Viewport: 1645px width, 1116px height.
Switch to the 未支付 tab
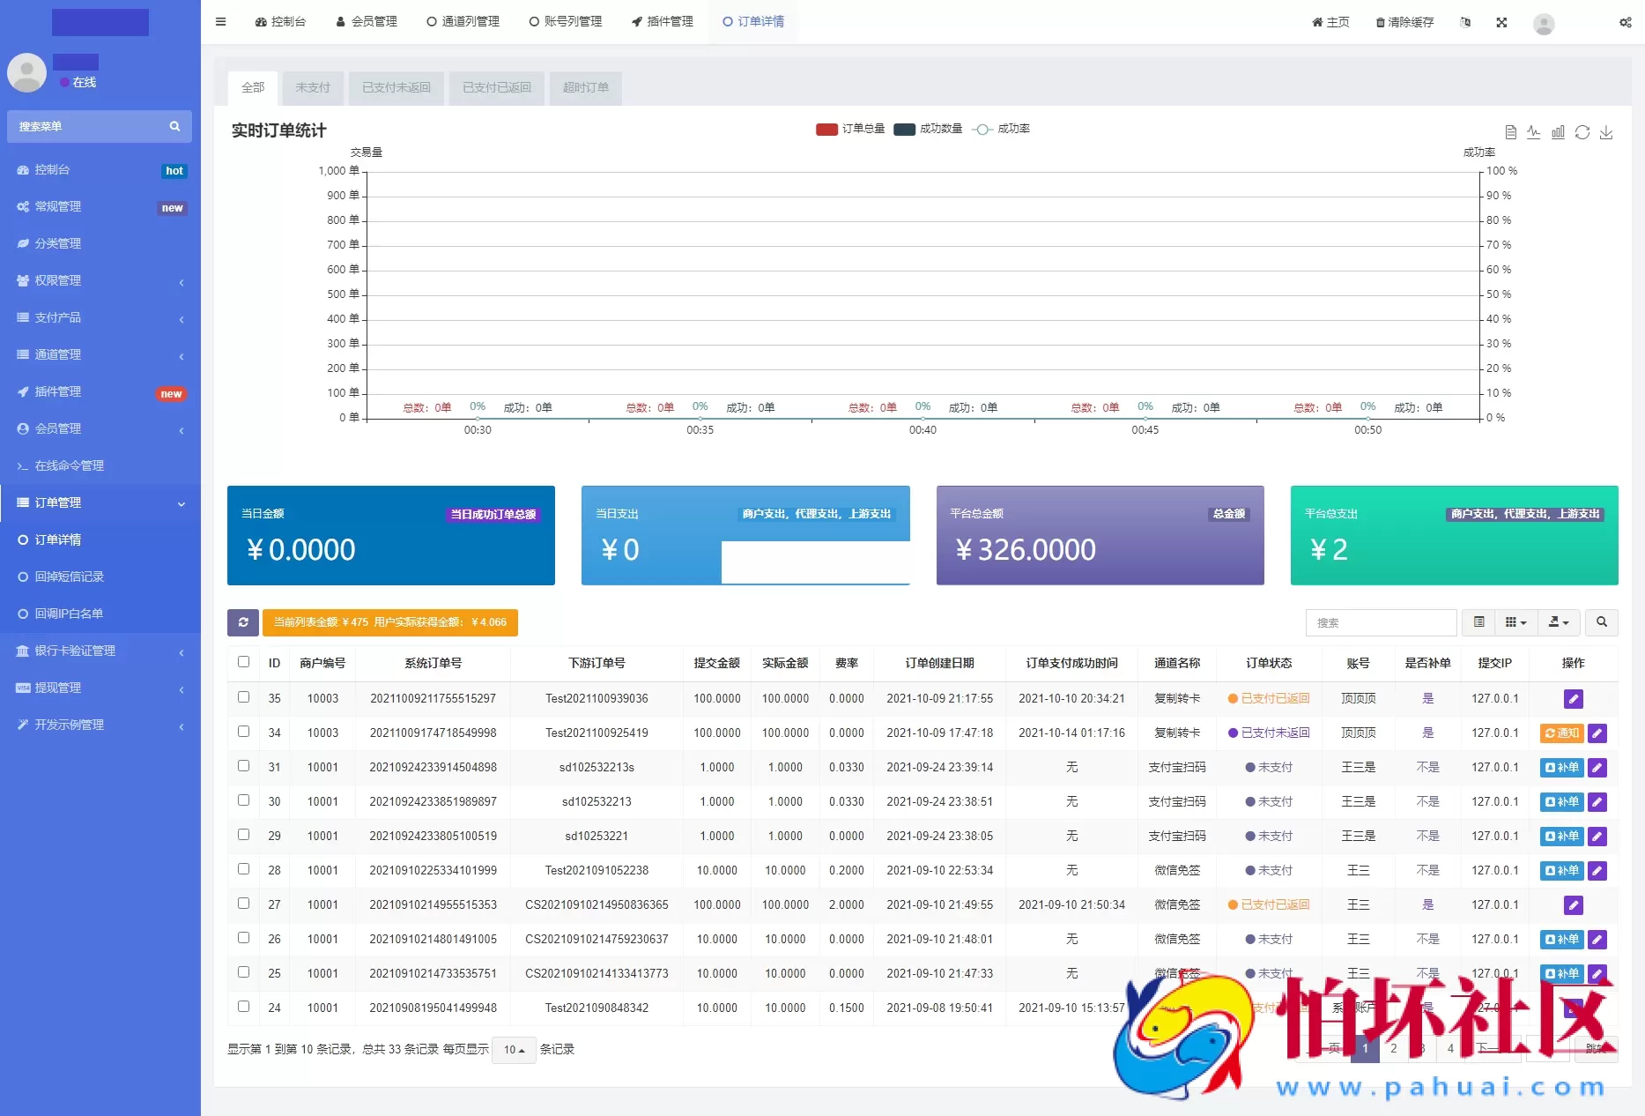pos(313,88)
